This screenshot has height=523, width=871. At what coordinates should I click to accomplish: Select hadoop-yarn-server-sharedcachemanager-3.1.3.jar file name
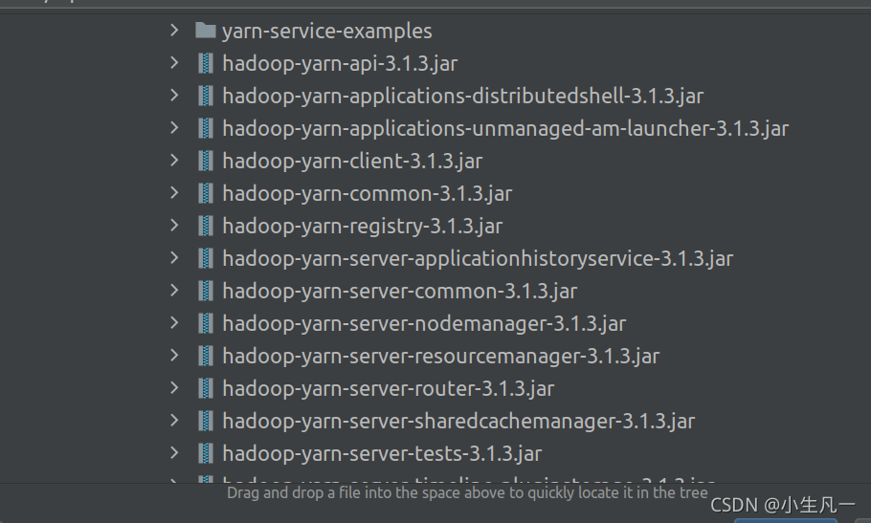click(458, 421)
